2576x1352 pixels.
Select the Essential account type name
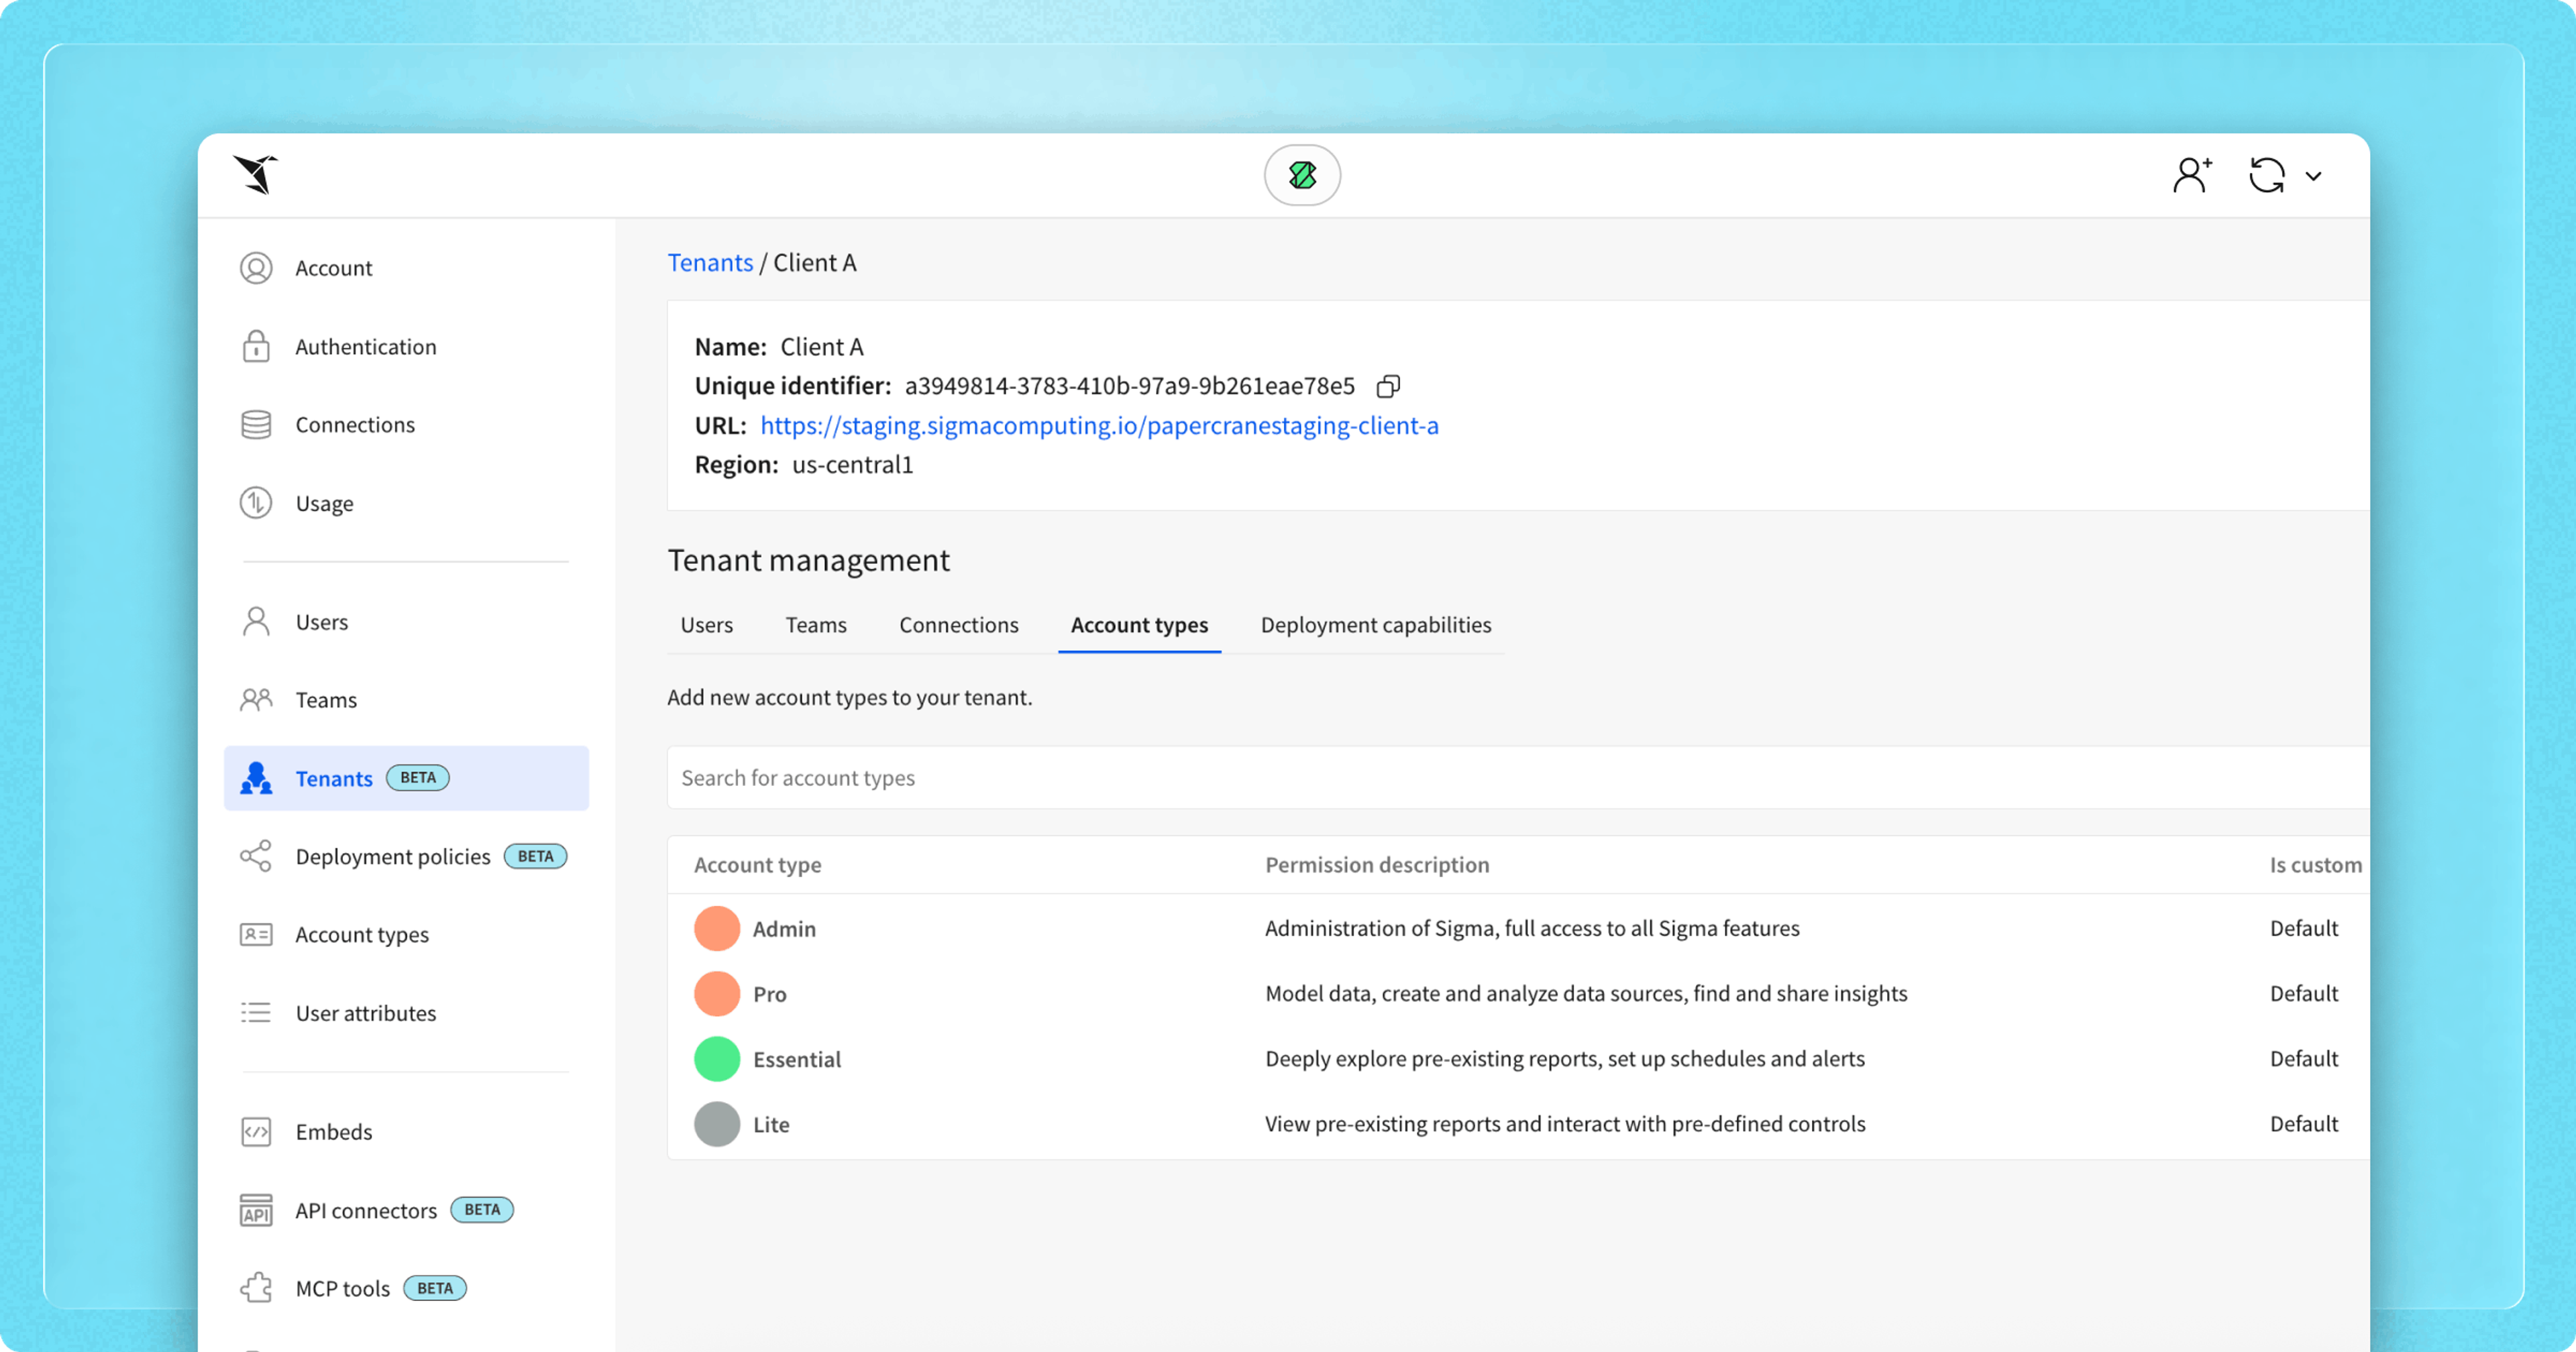pos(796,1059)
